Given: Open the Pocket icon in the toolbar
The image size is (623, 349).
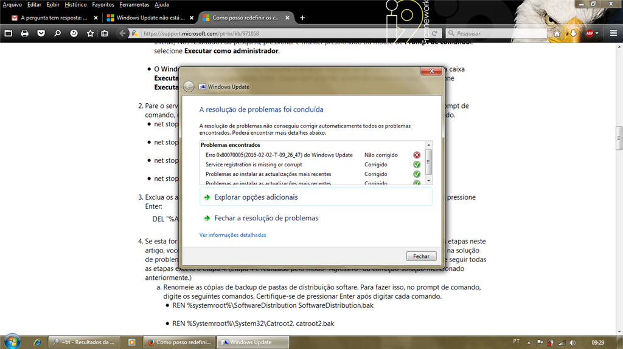Looking at the screenshot, I should (x=41, y=33).
